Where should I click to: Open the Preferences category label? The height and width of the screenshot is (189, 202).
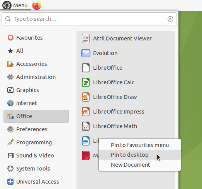[x=32, y=129]
